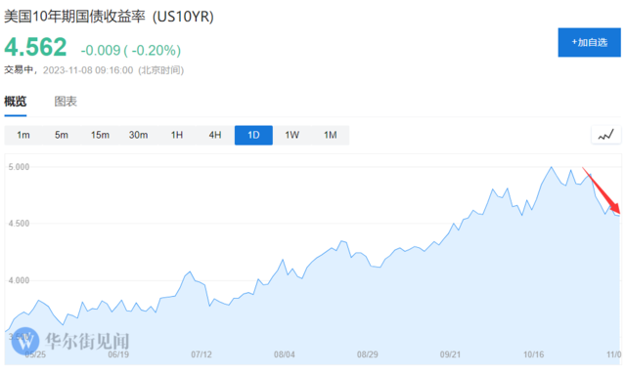Select the 概览 tab

[16, 102]
